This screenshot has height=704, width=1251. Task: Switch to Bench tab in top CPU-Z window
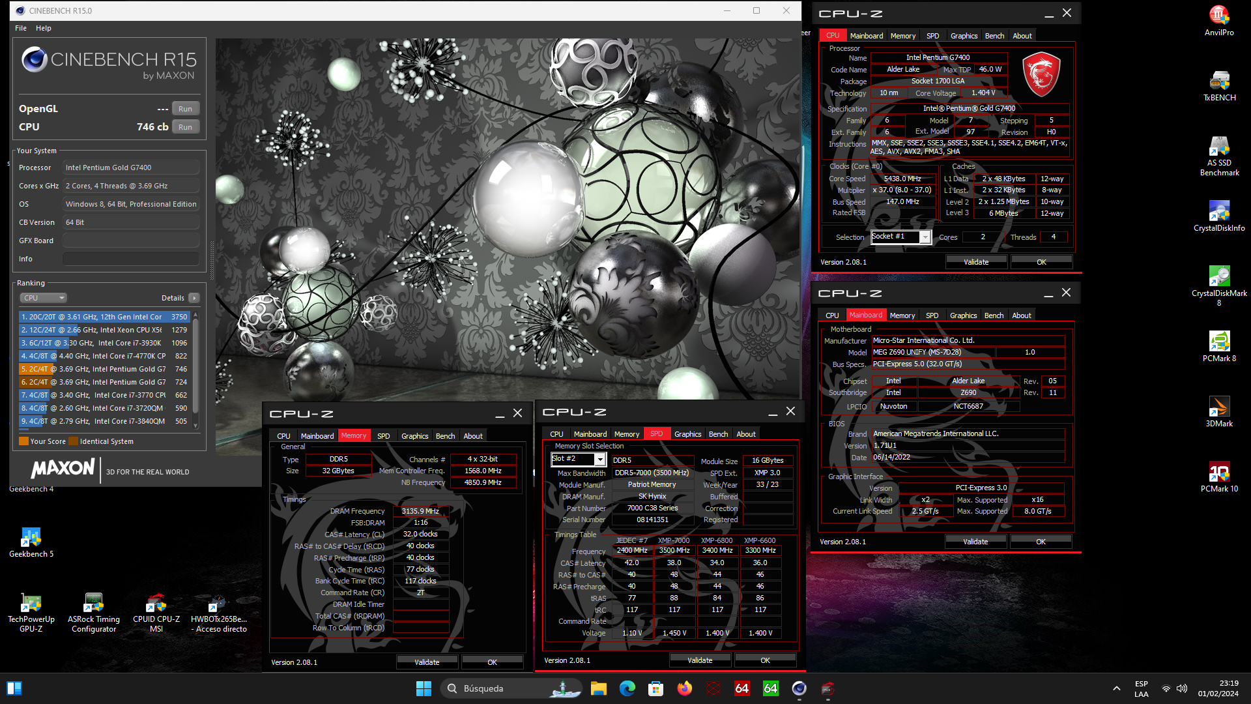click(x=994, y=36)
